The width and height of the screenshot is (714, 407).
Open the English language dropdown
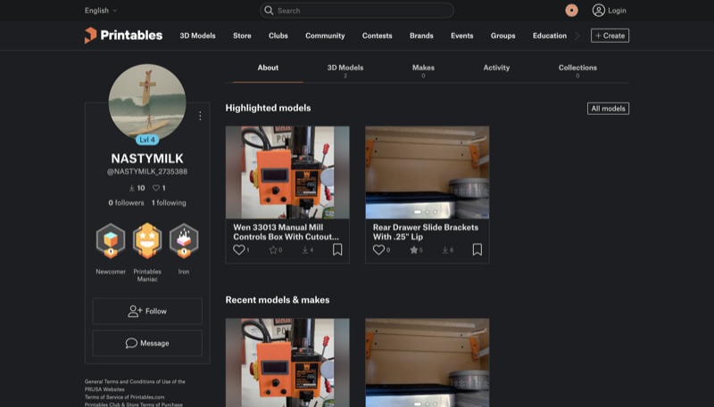click(x=101, y=11)
